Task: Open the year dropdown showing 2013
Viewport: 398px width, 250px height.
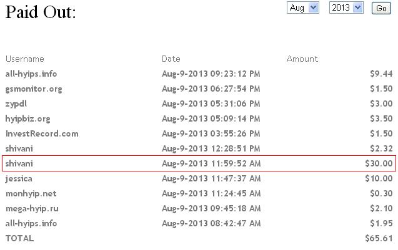Action: [346, 7]
